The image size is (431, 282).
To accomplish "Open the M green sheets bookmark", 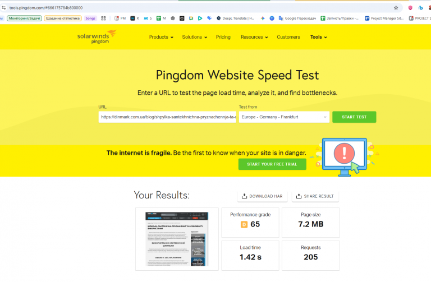I will (x=161, y=18).
